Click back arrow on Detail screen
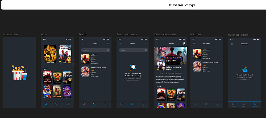The height and width of the screenshot is (118, 266). click(158, 43)
